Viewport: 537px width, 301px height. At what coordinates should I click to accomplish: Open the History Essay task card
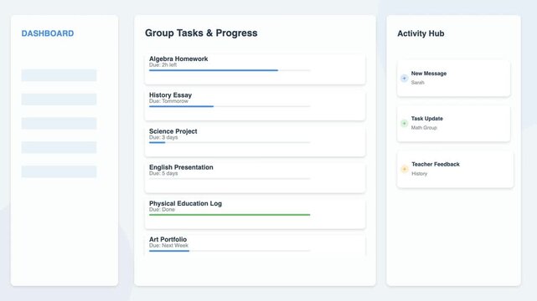click(256, 105)
